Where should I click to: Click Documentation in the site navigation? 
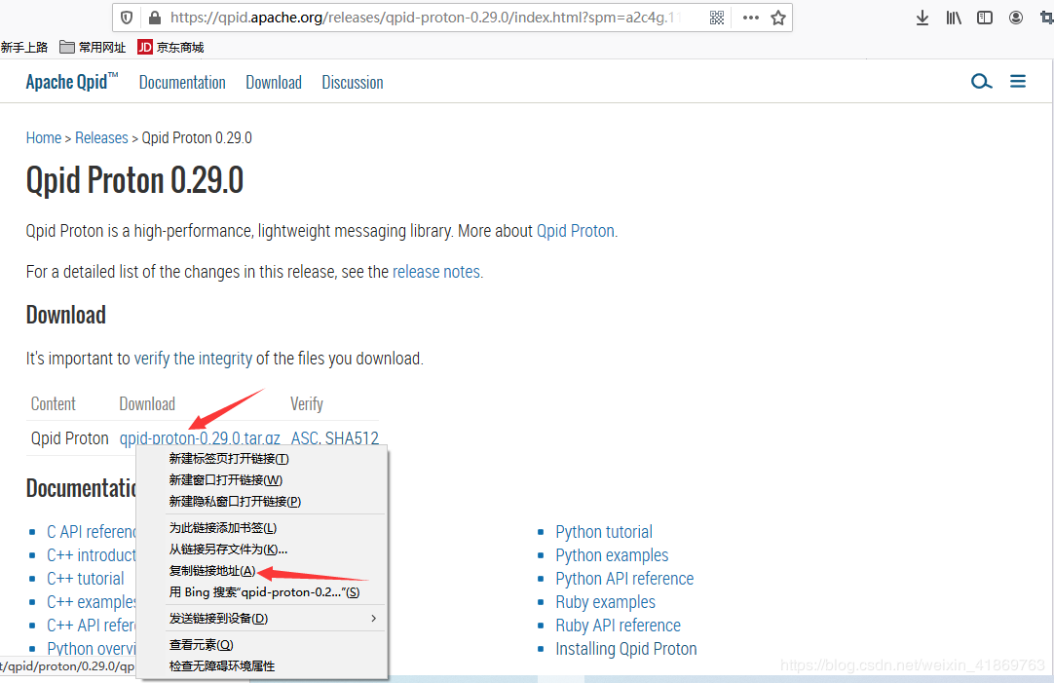(182, 82)
